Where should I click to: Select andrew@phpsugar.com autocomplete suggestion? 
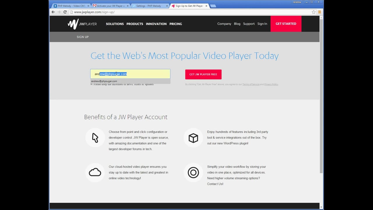pyautogui.click(x=130, y=81)
